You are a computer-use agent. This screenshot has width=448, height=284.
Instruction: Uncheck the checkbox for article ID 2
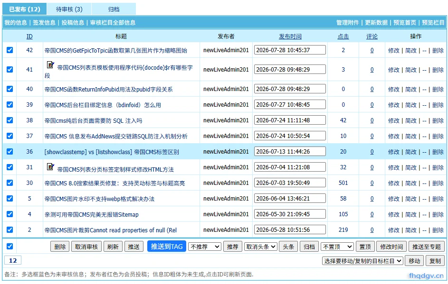coord(10,230)
